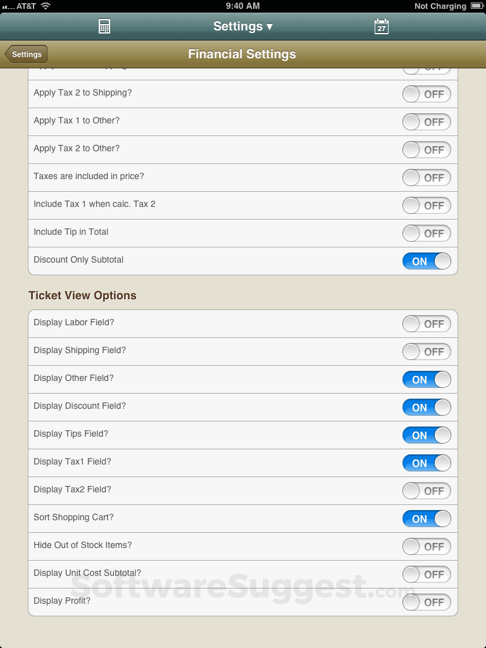The height and width of the screenshot is (648, 486).
Task: Tap the Wi-Fi status icon
Action: (x=46, y=6)
